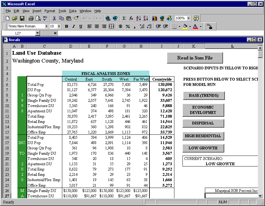
Task: Cut the selection with the scissors icon
Action: (x=54, y=18)
